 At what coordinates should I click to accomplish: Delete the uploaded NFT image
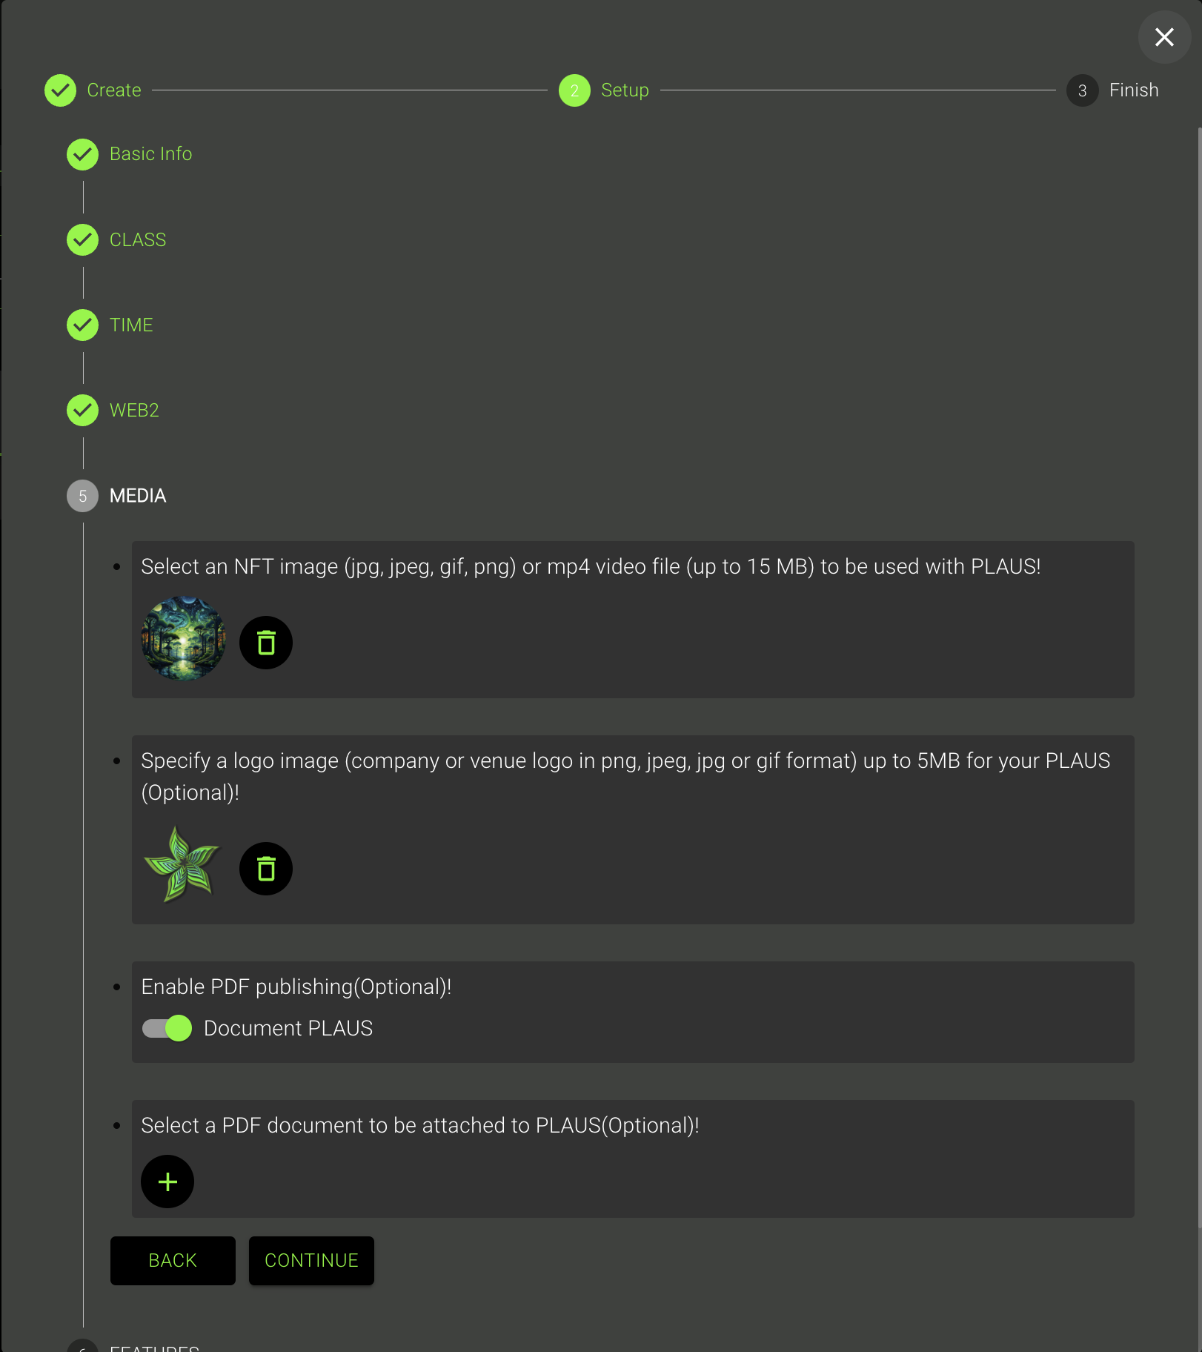point(266,643)
